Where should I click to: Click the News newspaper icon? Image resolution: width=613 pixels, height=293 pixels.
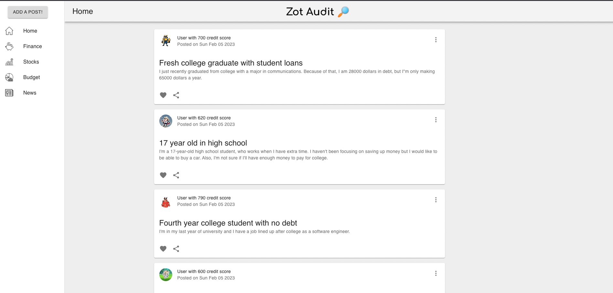pos(9,93)
